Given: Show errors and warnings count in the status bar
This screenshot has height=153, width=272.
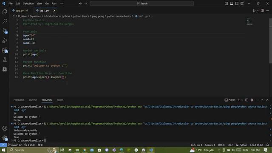Looking at the screenshot, I should click(x=29, y=145).
